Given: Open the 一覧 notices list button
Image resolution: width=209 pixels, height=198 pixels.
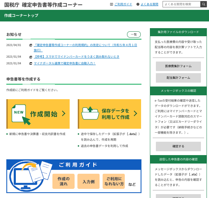Looking at the screenshot, I should 134,34.
